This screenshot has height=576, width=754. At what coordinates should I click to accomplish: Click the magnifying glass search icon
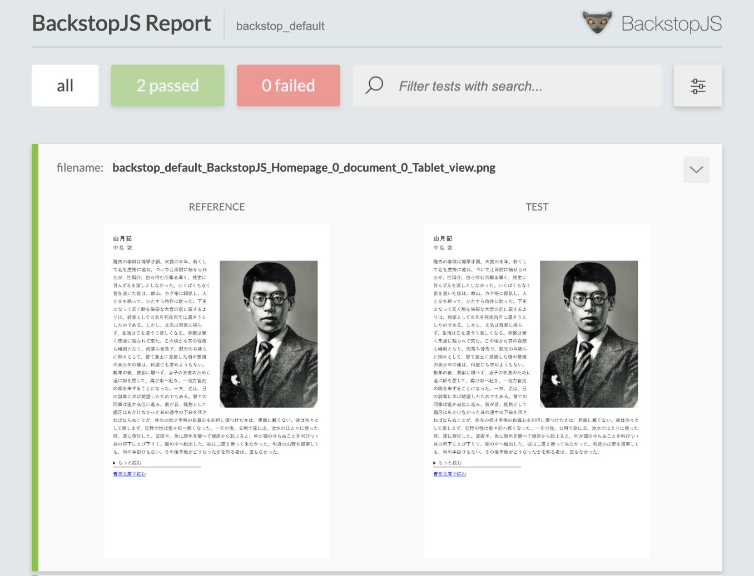(374, 86)
